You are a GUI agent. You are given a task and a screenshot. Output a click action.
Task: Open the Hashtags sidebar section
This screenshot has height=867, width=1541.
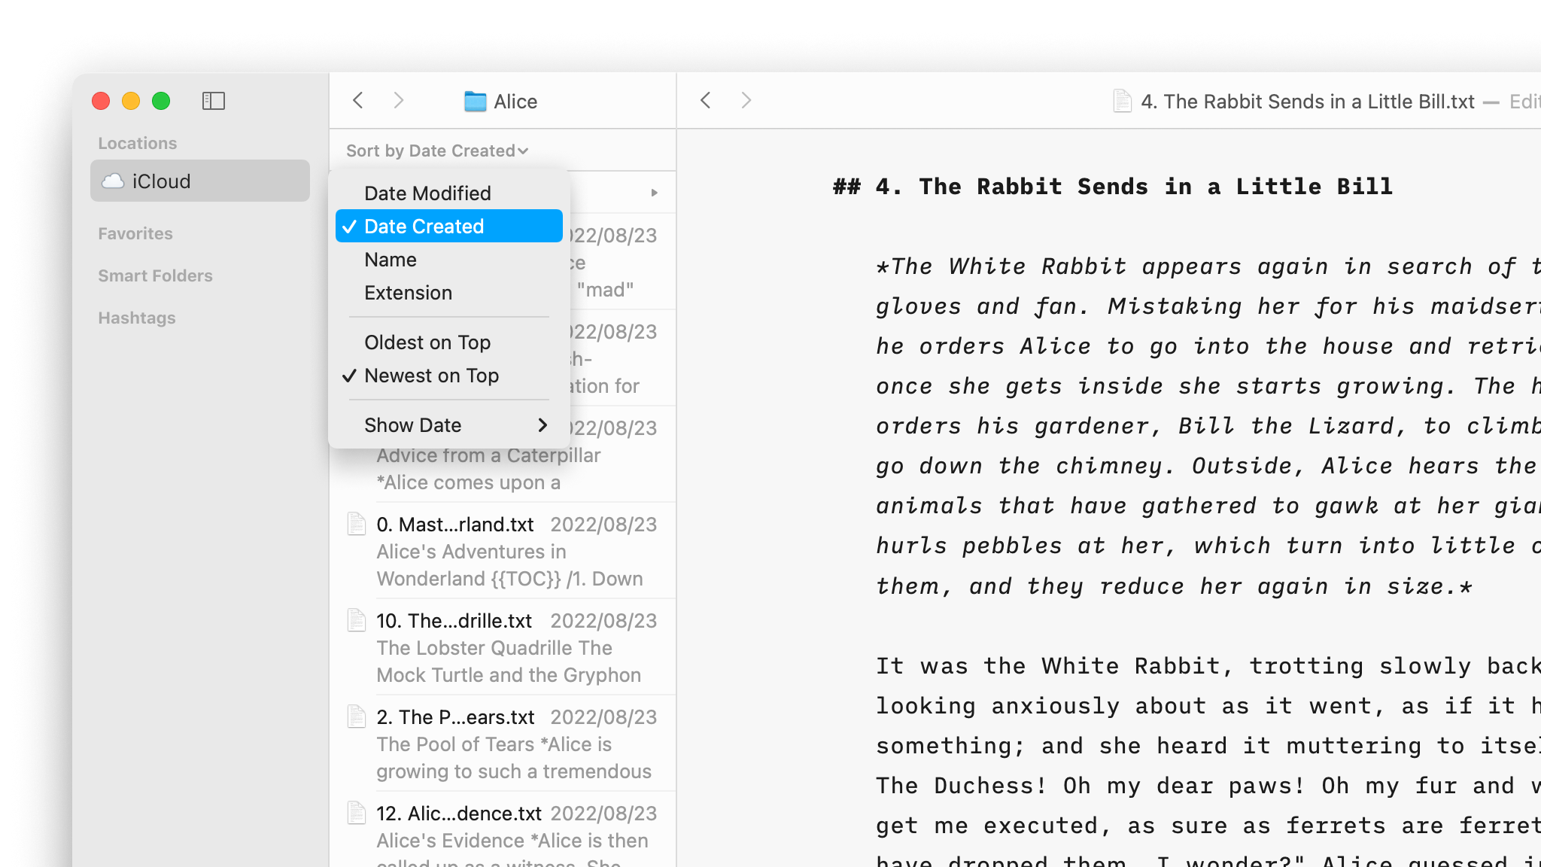pos(137,318)
